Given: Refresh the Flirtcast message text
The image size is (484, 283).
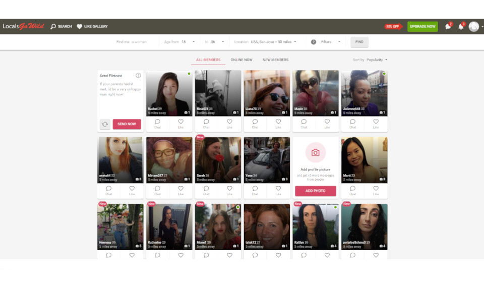Looking at the screenshot, I should tap(105, 124).
